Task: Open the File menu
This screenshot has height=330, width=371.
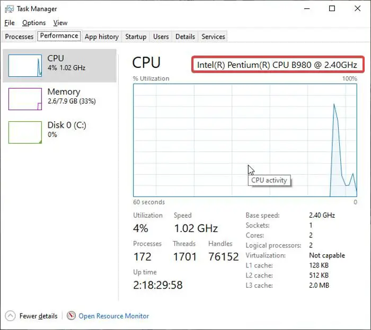Action: (x=10, y=23)
